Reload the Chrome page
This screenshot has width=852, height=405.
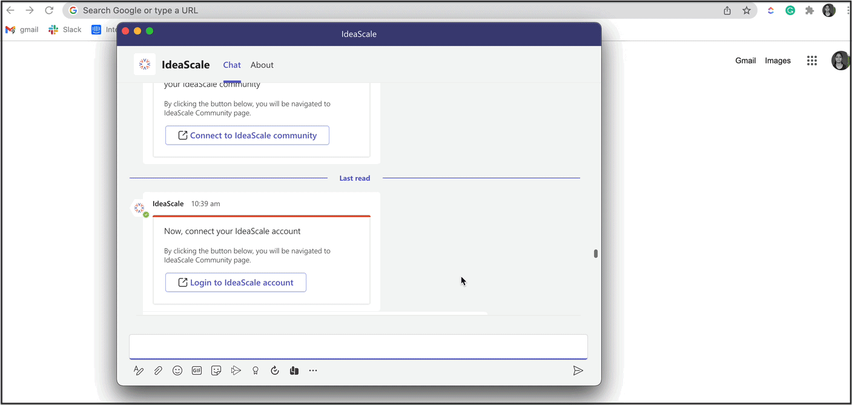click(49, 10)
